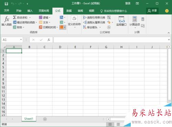Click the Redo arrow icon
This screenshot has width=172, height=127.
point(20,4)
